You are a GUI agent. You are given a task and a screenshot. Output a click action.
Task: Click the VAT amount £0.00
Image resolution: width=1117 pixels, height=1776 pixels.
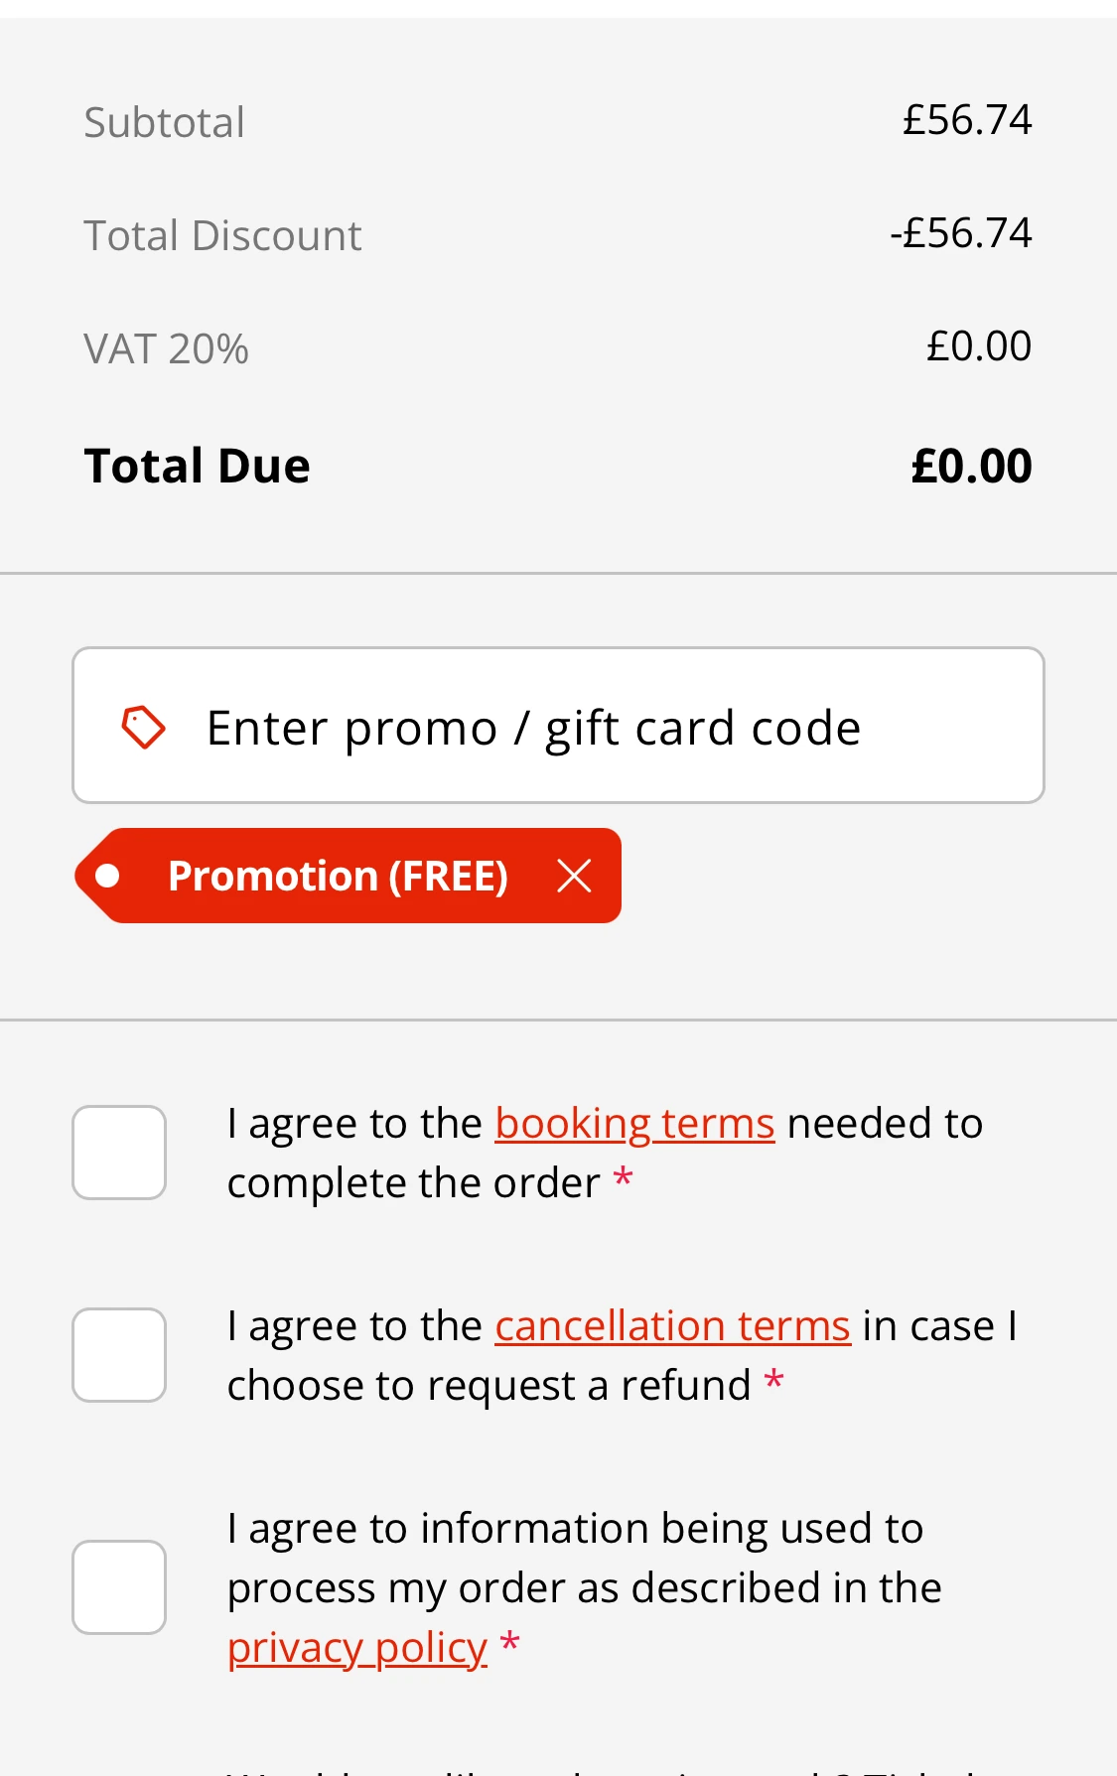(979, 346)
